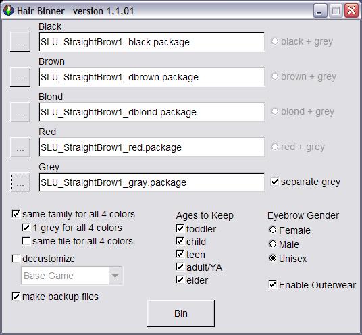Uncheck the separate grey checkbox
The image size is (362, 335).
pyautogui.click(x=274, y=182)
